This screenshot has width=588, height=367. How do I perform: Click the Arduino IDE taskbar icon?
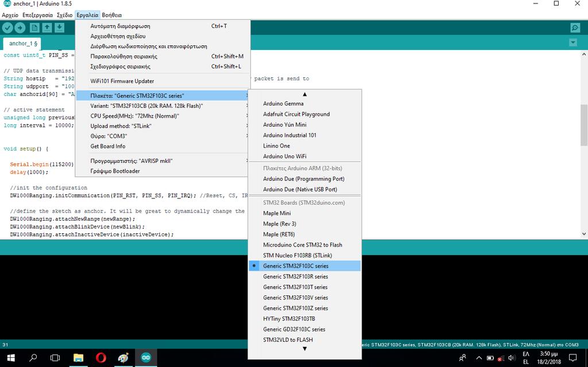[146, 358]
